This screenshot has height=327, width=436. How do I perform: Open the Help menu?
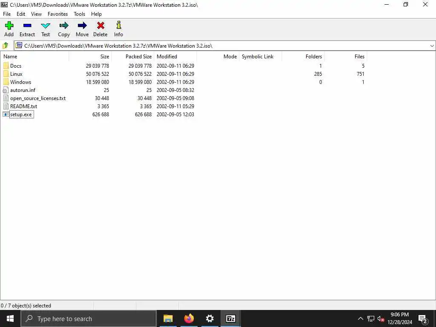coord(96,14)
